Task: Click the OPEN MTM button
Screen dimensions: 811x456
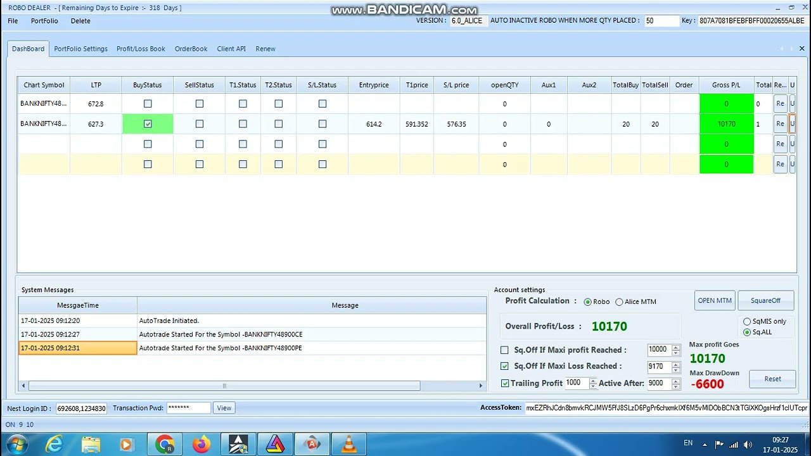Action: [x=715, y=300]
